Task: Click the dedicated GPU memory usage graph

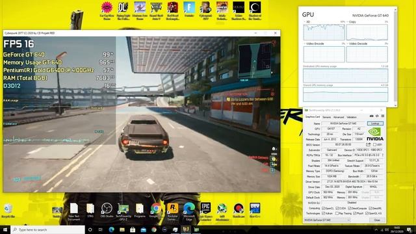Action: [345, 75]
